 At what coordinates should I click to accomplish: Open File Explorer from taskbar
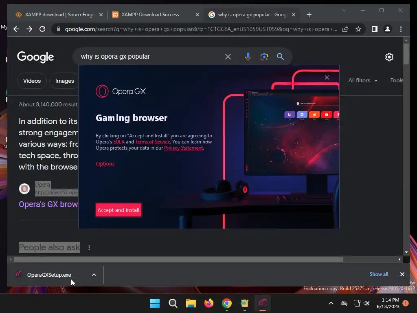[191, 303]
